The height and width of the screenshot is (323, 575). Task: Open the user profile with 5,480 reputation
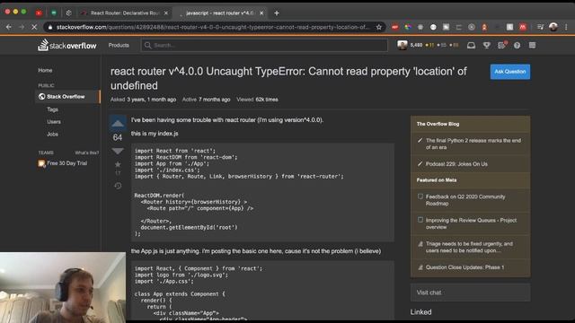tap(428, 45)
